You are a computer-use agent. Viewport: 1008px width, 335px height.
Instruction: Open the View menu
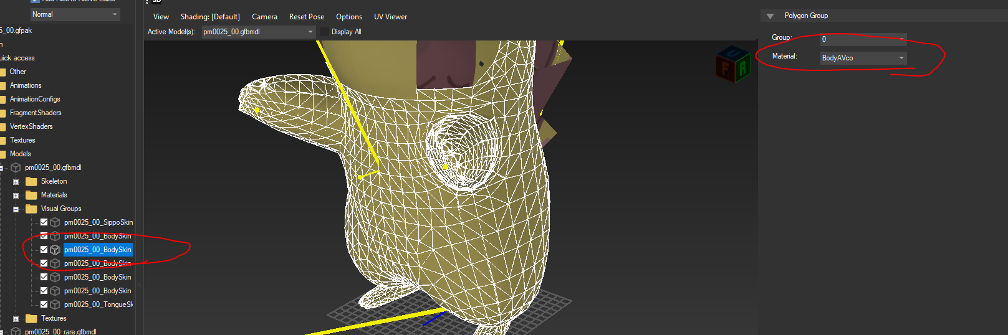tap(161, 17)
